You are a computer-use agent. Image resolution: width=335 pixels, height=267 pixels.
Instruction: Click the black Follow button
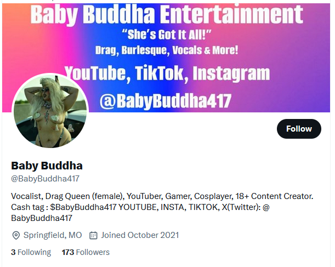tap(299, 129)
